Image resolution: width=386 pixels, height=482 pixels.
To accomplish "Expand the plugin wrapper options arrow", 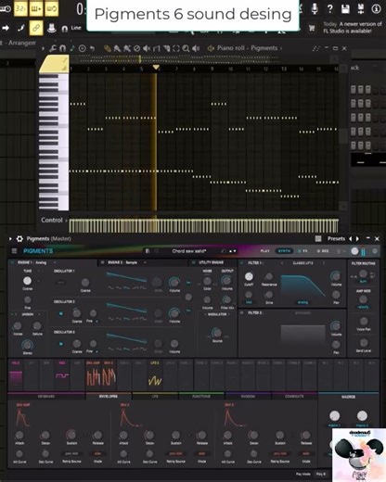I will [10, 238].
